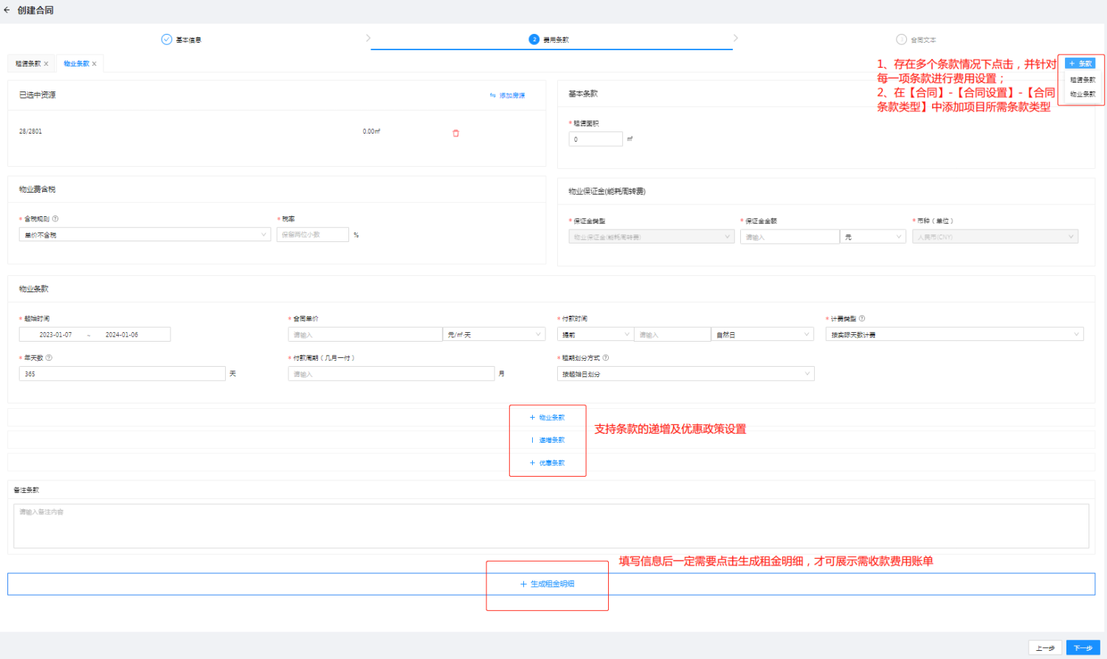Open the 元/㎡·天 unit dropdown
Screen dimensions: 1107x659
click(x=494, y=335)
